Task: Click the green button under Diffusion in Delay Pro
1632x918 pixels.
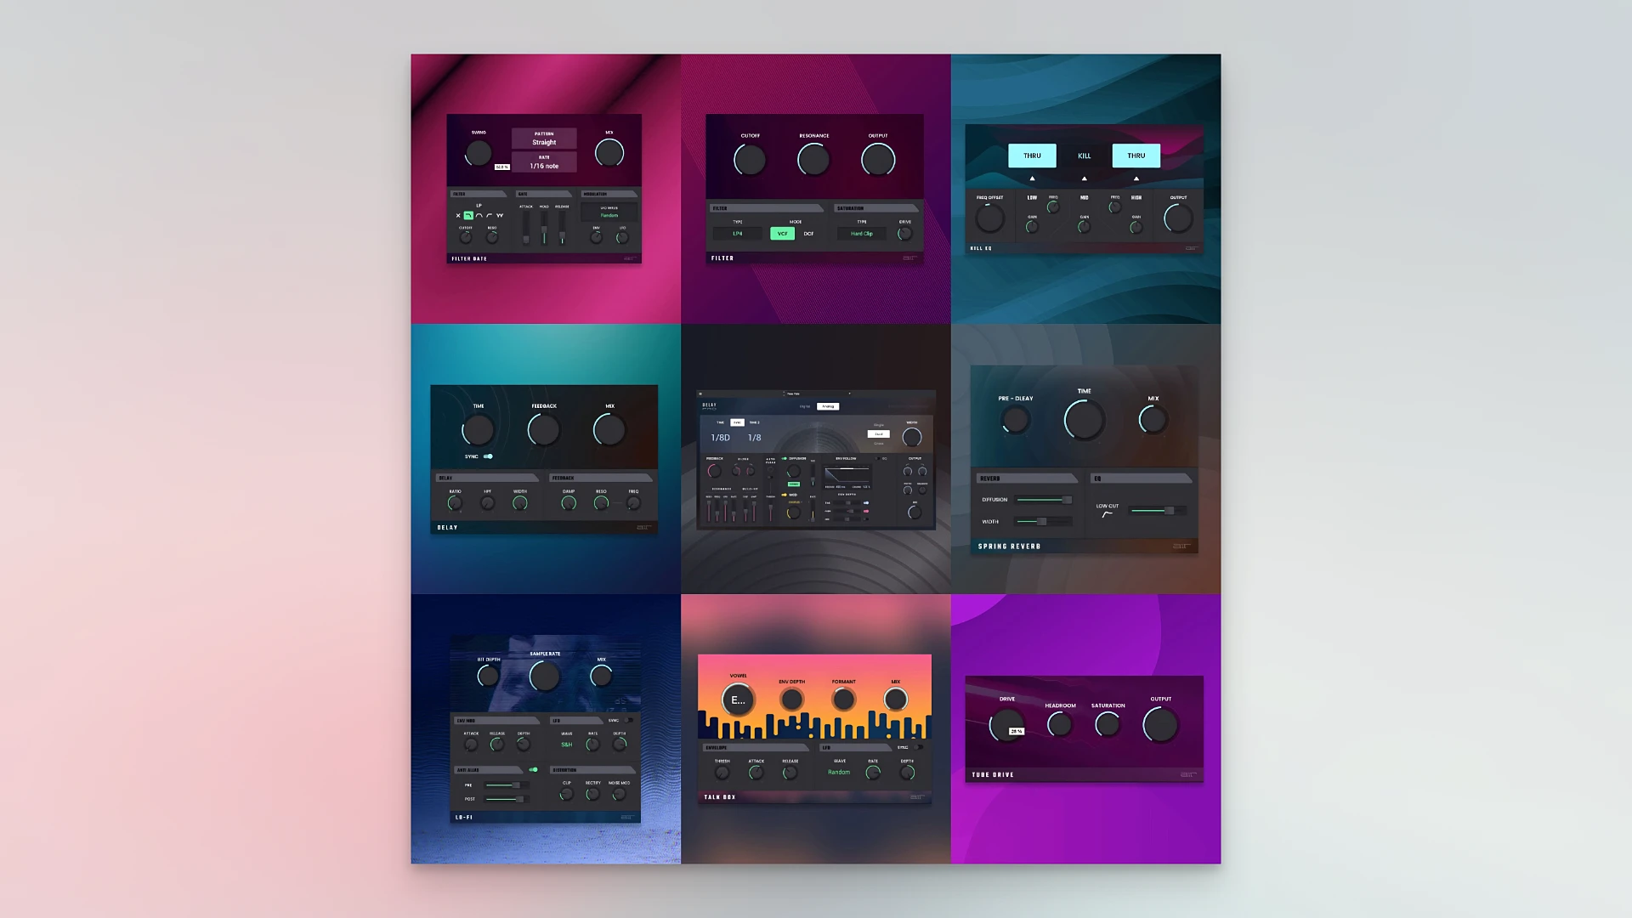Action: point(794,484)
